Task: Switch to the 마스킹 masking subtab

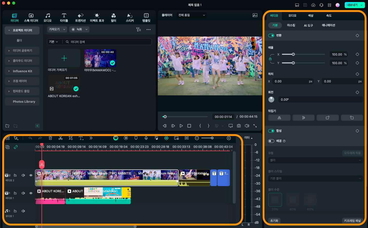Action: tap(291, 25)
